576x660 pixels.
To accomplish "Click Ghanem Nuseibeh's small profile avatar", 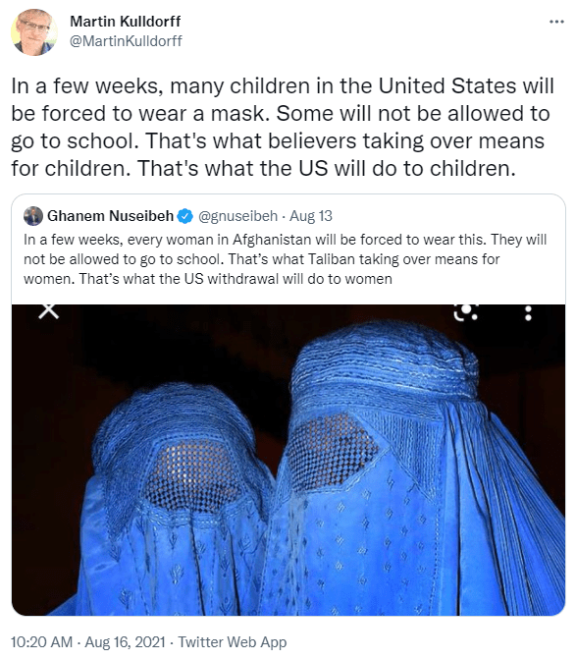I will tap(33, 216).
